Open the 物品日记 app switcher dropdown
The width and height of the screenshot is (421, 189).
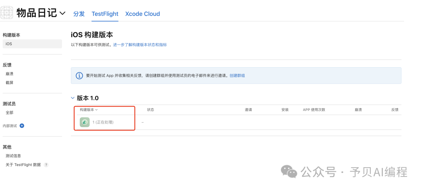pyautogui.click(x=63, y=14)
